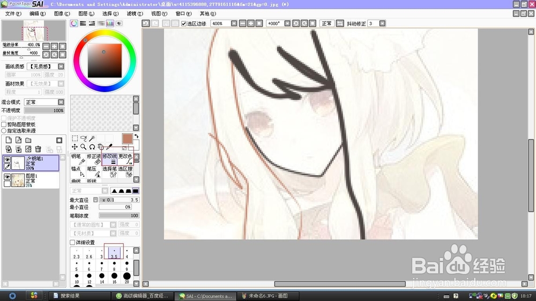The width and height of the screenshot is (536, 301).
Task: Open the 混合模式 blend mode dropdown
Action: point(61,102)
